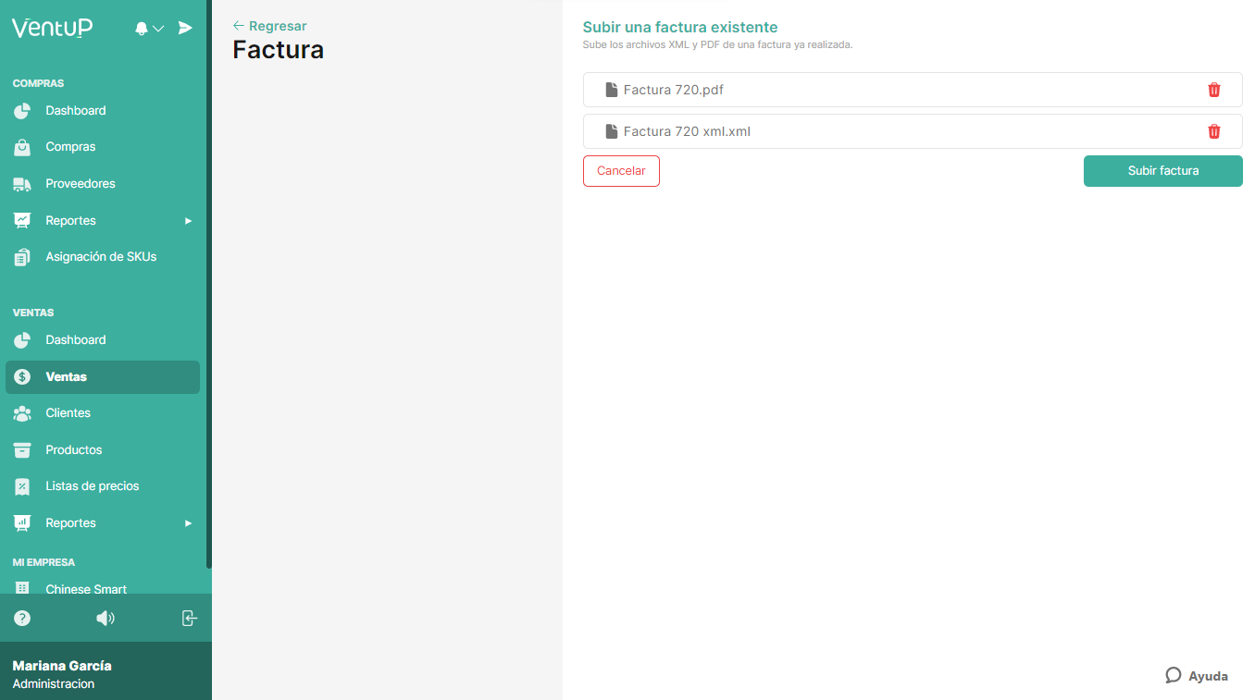
Task: Click the VentUp logo
Action: click(52, 28)
